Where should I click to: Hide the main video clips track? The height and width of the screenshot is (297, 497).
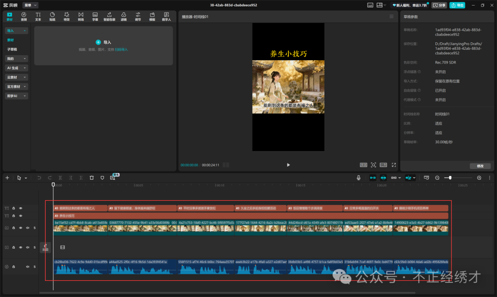coord(21,228)
